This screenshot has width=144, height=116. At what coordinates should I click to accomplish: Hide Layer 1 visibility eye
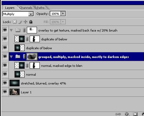click(5, 92)
